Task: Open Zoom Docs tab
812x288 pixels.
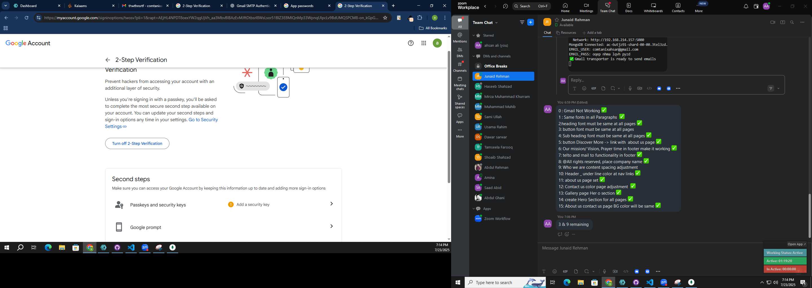Action: pyautogui.click(x=628, y=8)
